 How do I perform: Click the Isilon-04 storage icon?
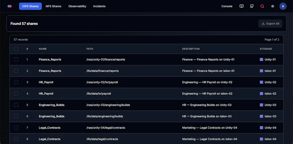tap(262, 139)
